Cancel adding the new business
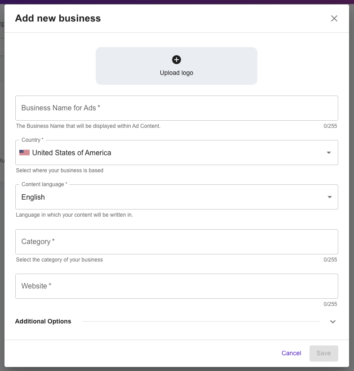Screen dimensions: 354x371 pyautogui.click(x=291, y=353)
